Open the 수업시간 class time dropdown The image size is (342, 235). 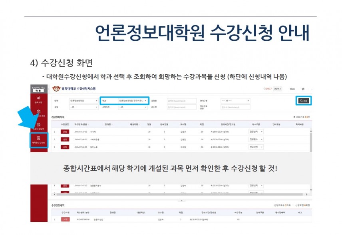[133, 107]
